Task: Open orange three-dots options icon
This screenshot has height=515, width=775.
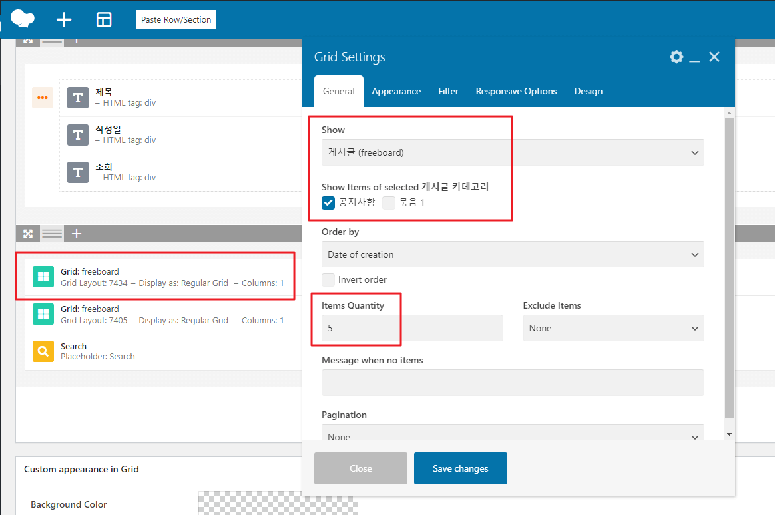Action: click(x=43, y=98)
